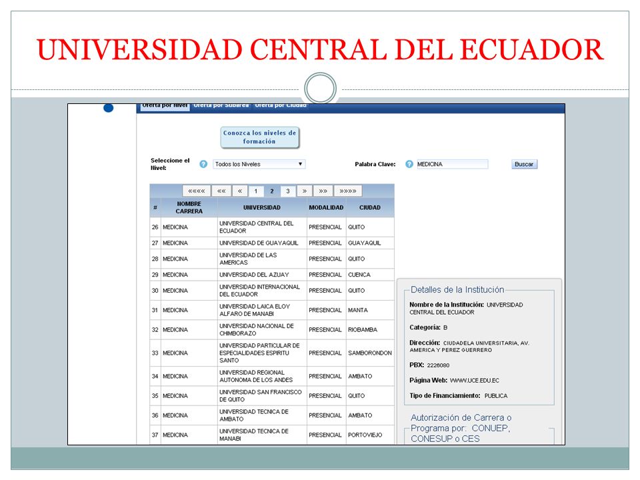This screenshot has width=640, height=480.
Task: Open the Todos los Niveles dropdown
Action: (259, 164)
